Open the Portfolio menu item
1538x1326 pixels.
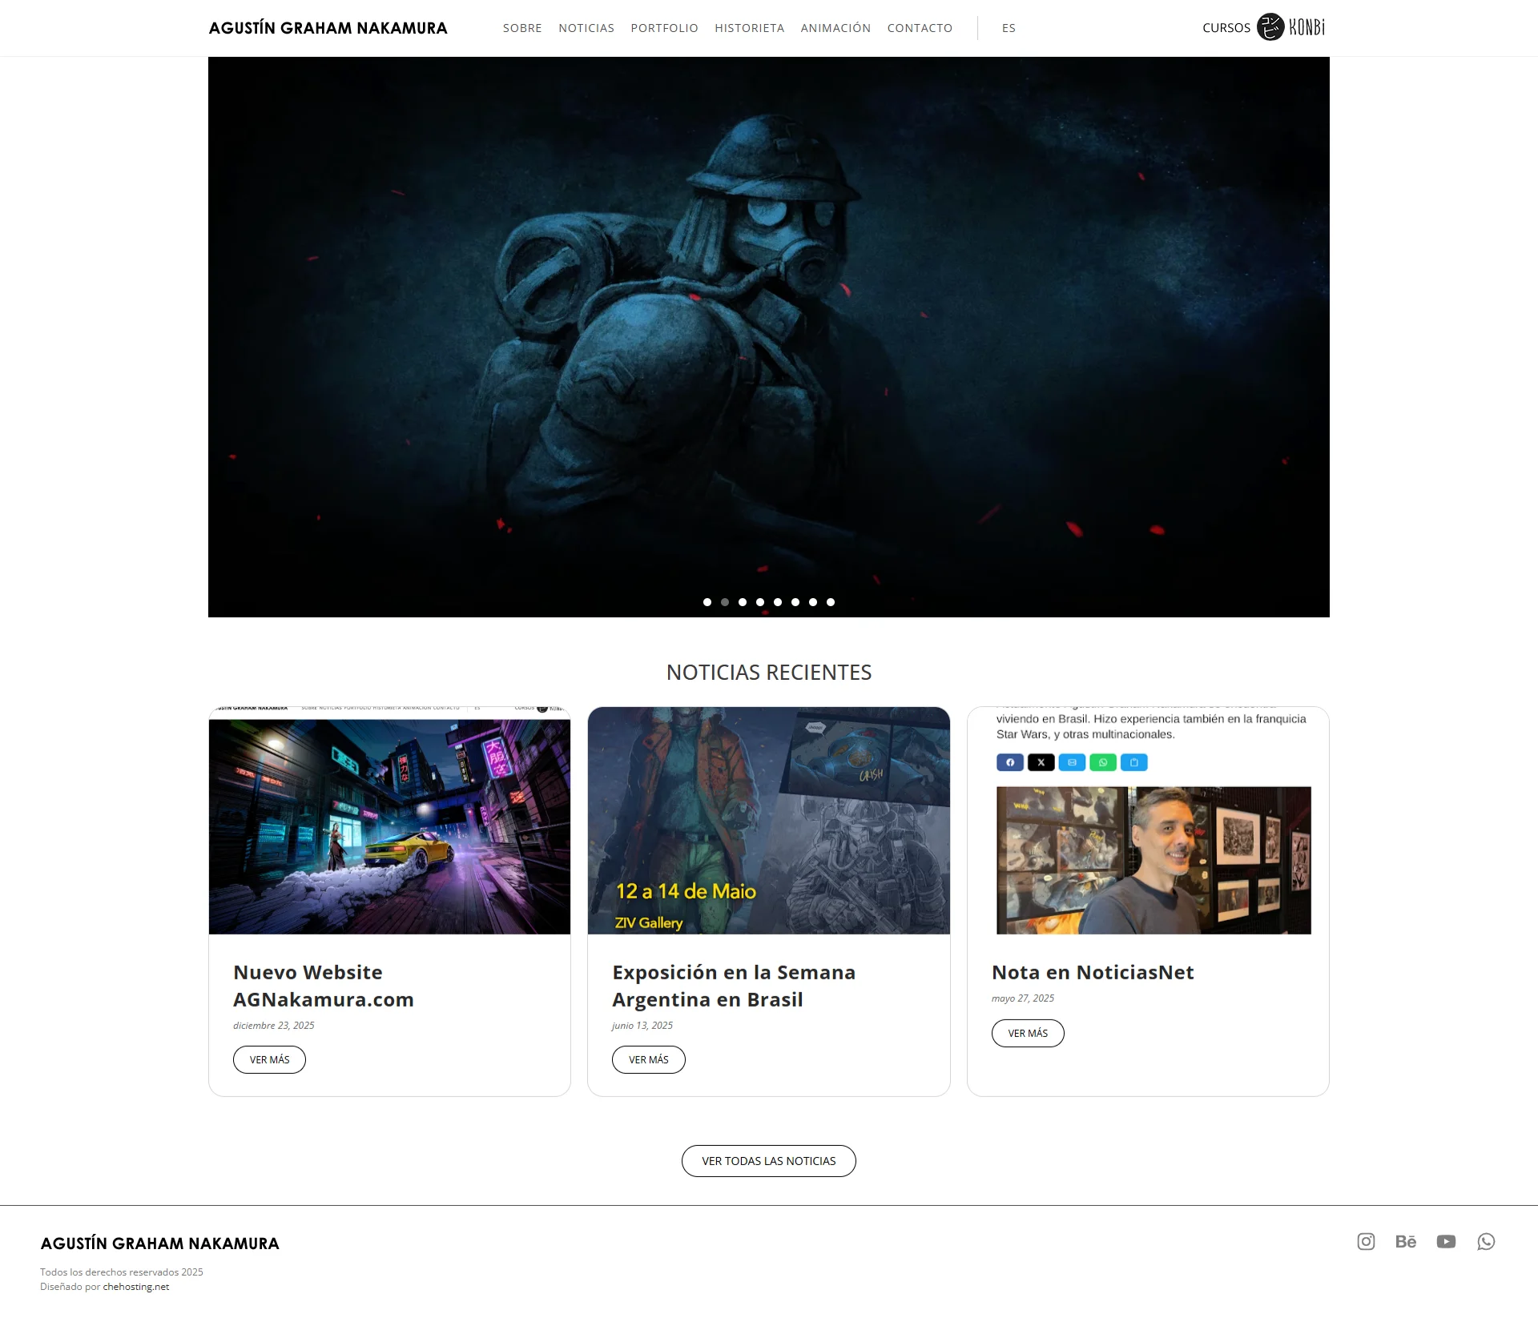pyautogui.click(x=664, y=28)
